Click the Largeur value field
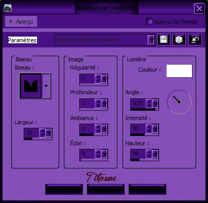The height and width of the screenshot is (203, 208). (31, 132)
